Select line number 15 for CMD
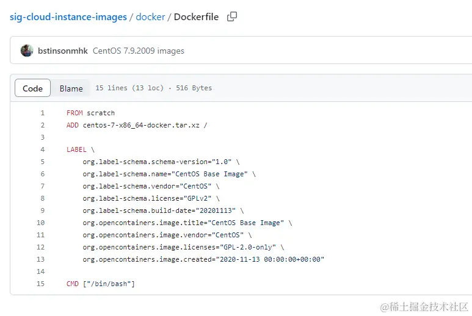This screenshot has width=472, height=316. (41, 284)
